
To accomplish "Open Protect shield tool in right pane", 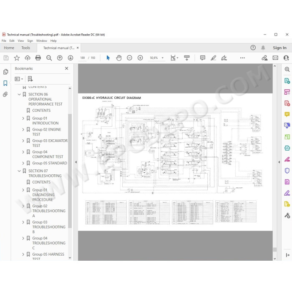I will pos(287,170).
